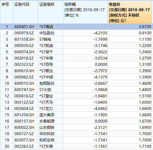The width and height of the screenshot is (153, 150).
Task: Sort by the 收盘价 column header
Action: tap(130, 12)
